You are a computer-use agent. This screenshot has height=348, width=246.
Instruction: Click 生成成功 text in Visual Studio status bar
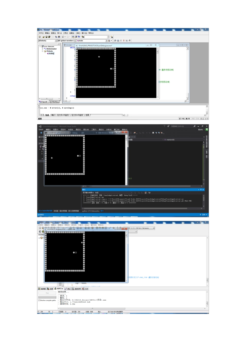click(41, 215)
